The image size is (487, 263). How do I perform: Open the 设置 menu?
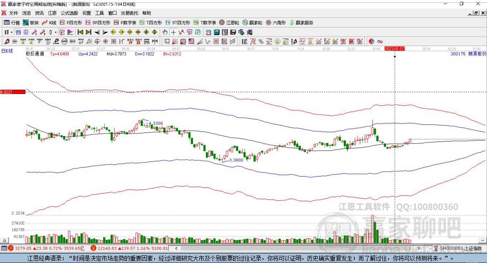click(87, 13)
